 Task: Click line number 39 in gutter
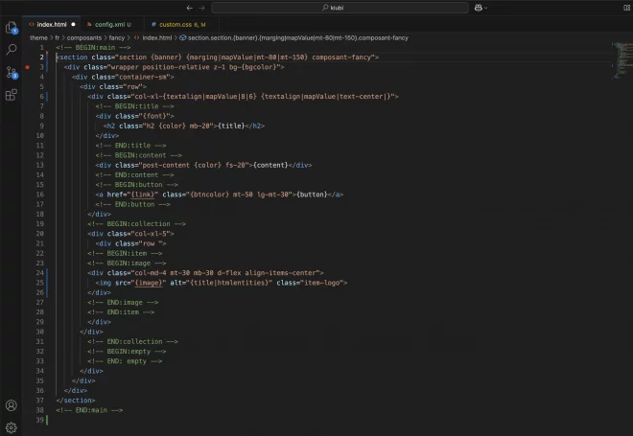(39, 421)
